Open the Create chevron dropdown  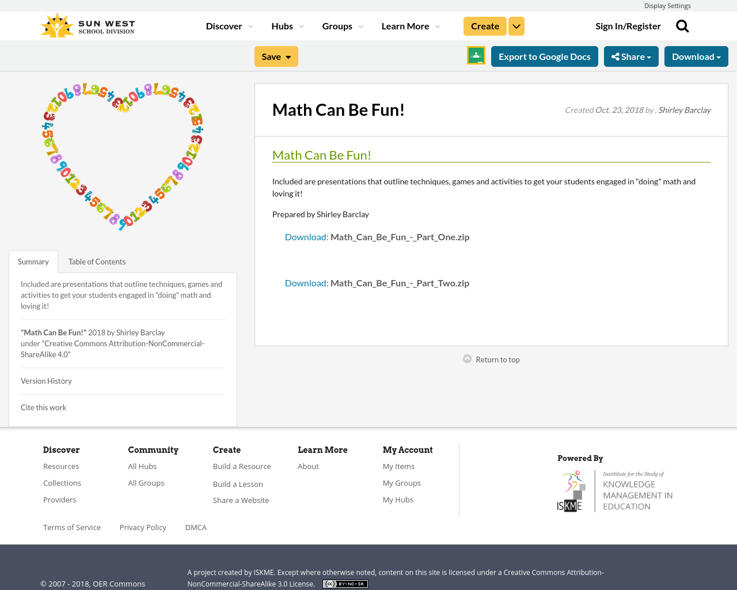(516, 25)
